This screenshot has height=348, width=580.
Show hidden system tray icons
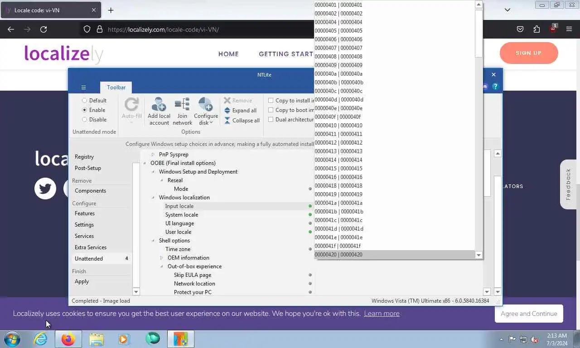[501, 339]
